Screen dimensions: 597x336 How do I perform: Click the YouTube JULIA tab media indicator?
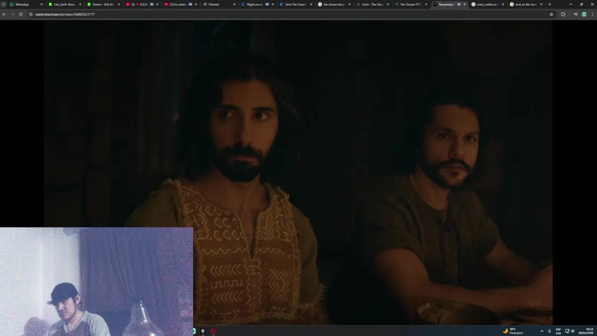coord(152,4)
